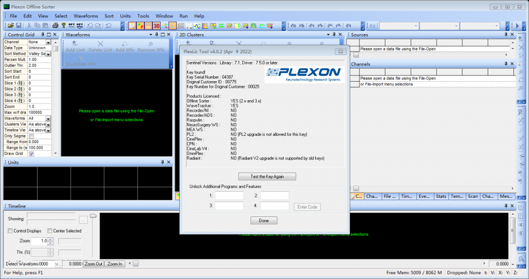Click the Print toolbar icon

tap(55, 26)
